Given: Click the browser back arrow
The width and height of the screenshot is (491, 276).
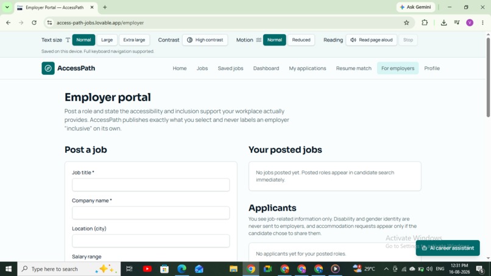Looking at the screenshot, I should pos(9,23).
